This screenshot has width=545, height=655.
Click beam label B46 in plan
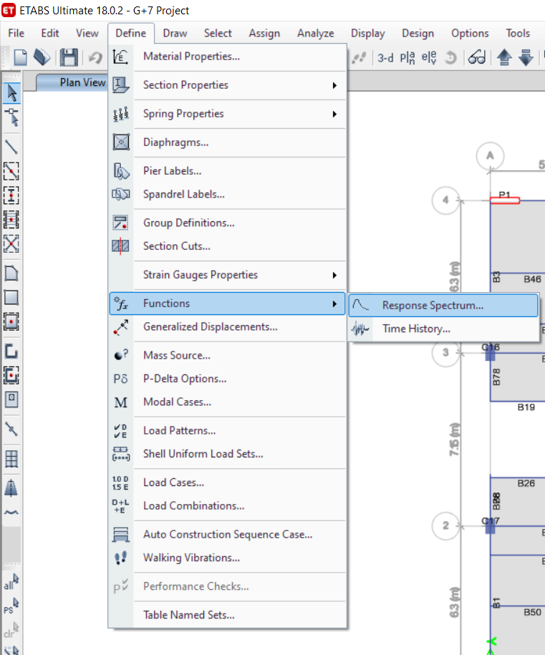[x=532, y=279]
